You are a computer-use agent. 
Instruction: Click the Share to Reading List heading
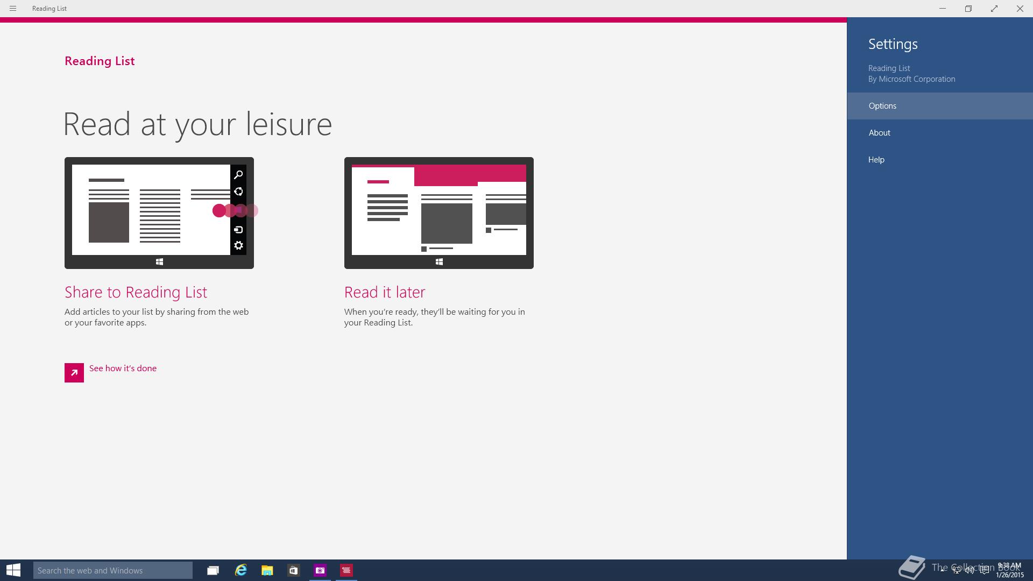[x=136, y=292]
